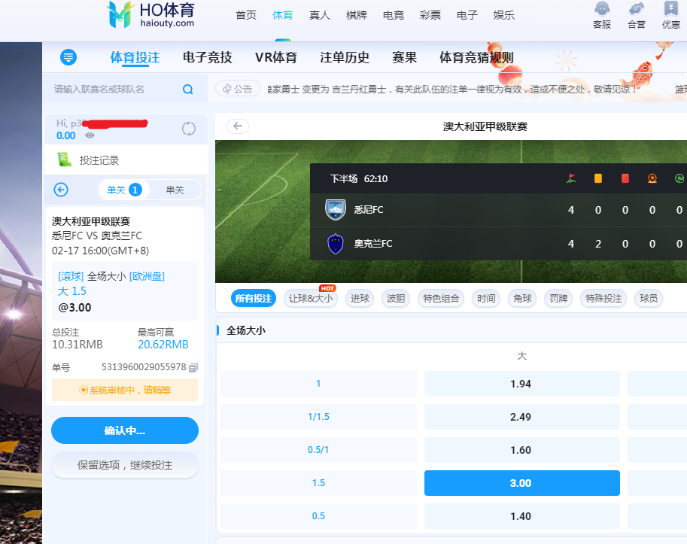Refresh balance with circular arrows icon
Image resolution: width=687 pixels, height=544 pixels.
pos(189,129)
